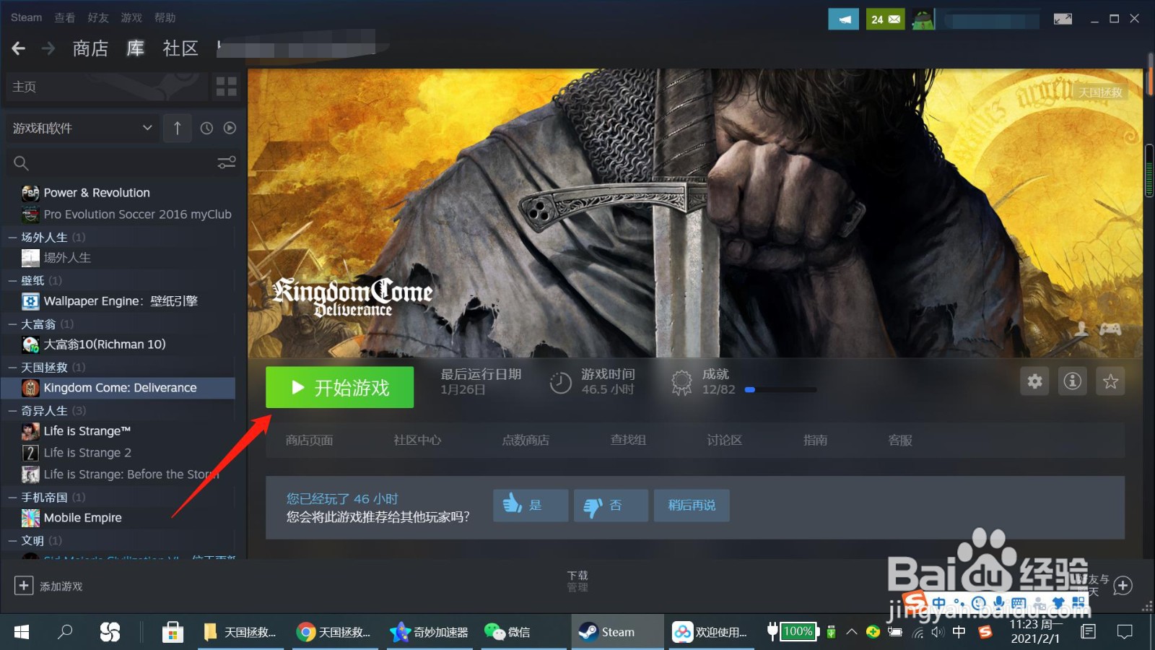Image resolution: width=1155 pixels, height=650 pixels.
Task: Click the forward navigation arrow
Action: (x=48, y=48)
